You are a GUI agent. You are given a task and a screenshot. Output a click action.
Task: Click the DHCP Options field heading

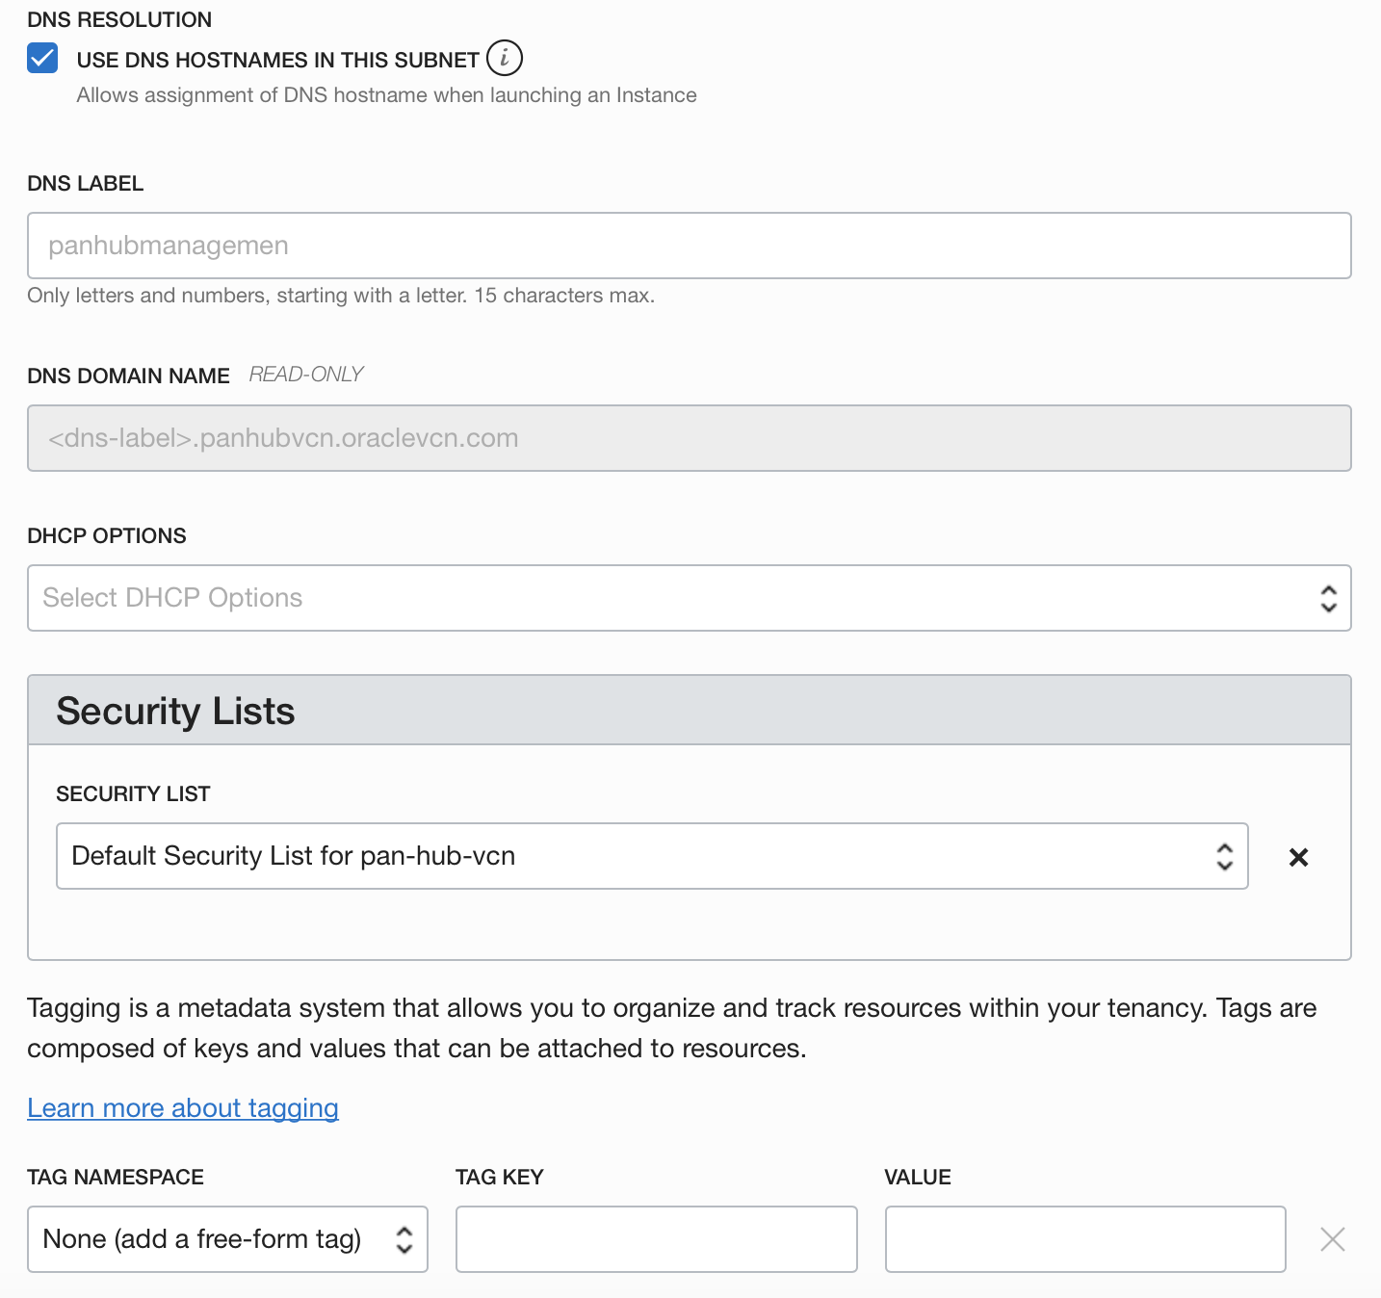[x=107, y=535]
